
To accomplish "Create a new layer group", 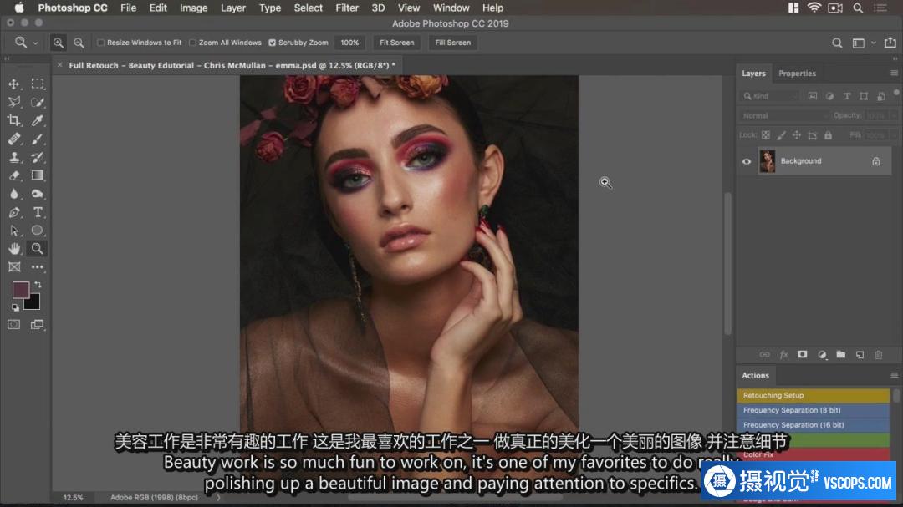I will click(x=841, y=354).
